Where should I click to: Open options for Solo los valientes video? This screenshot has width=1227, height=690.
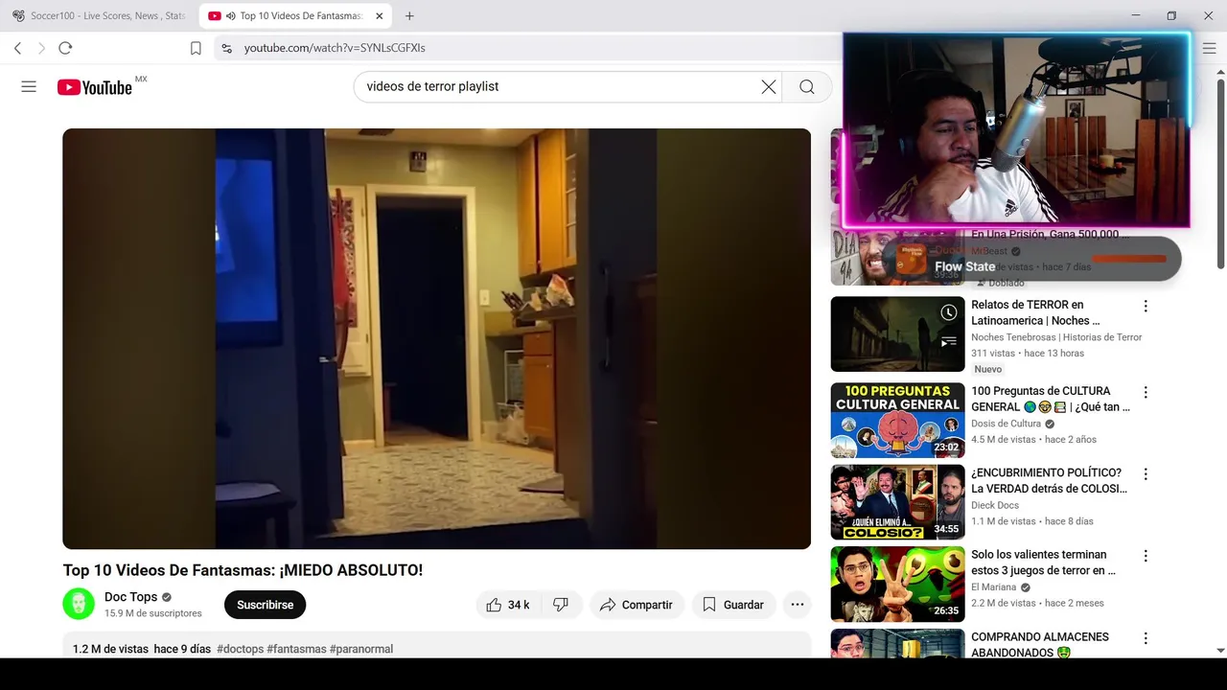1145,556
